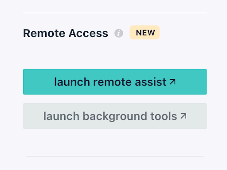Click the word 'Remote' in the heading

44,33
